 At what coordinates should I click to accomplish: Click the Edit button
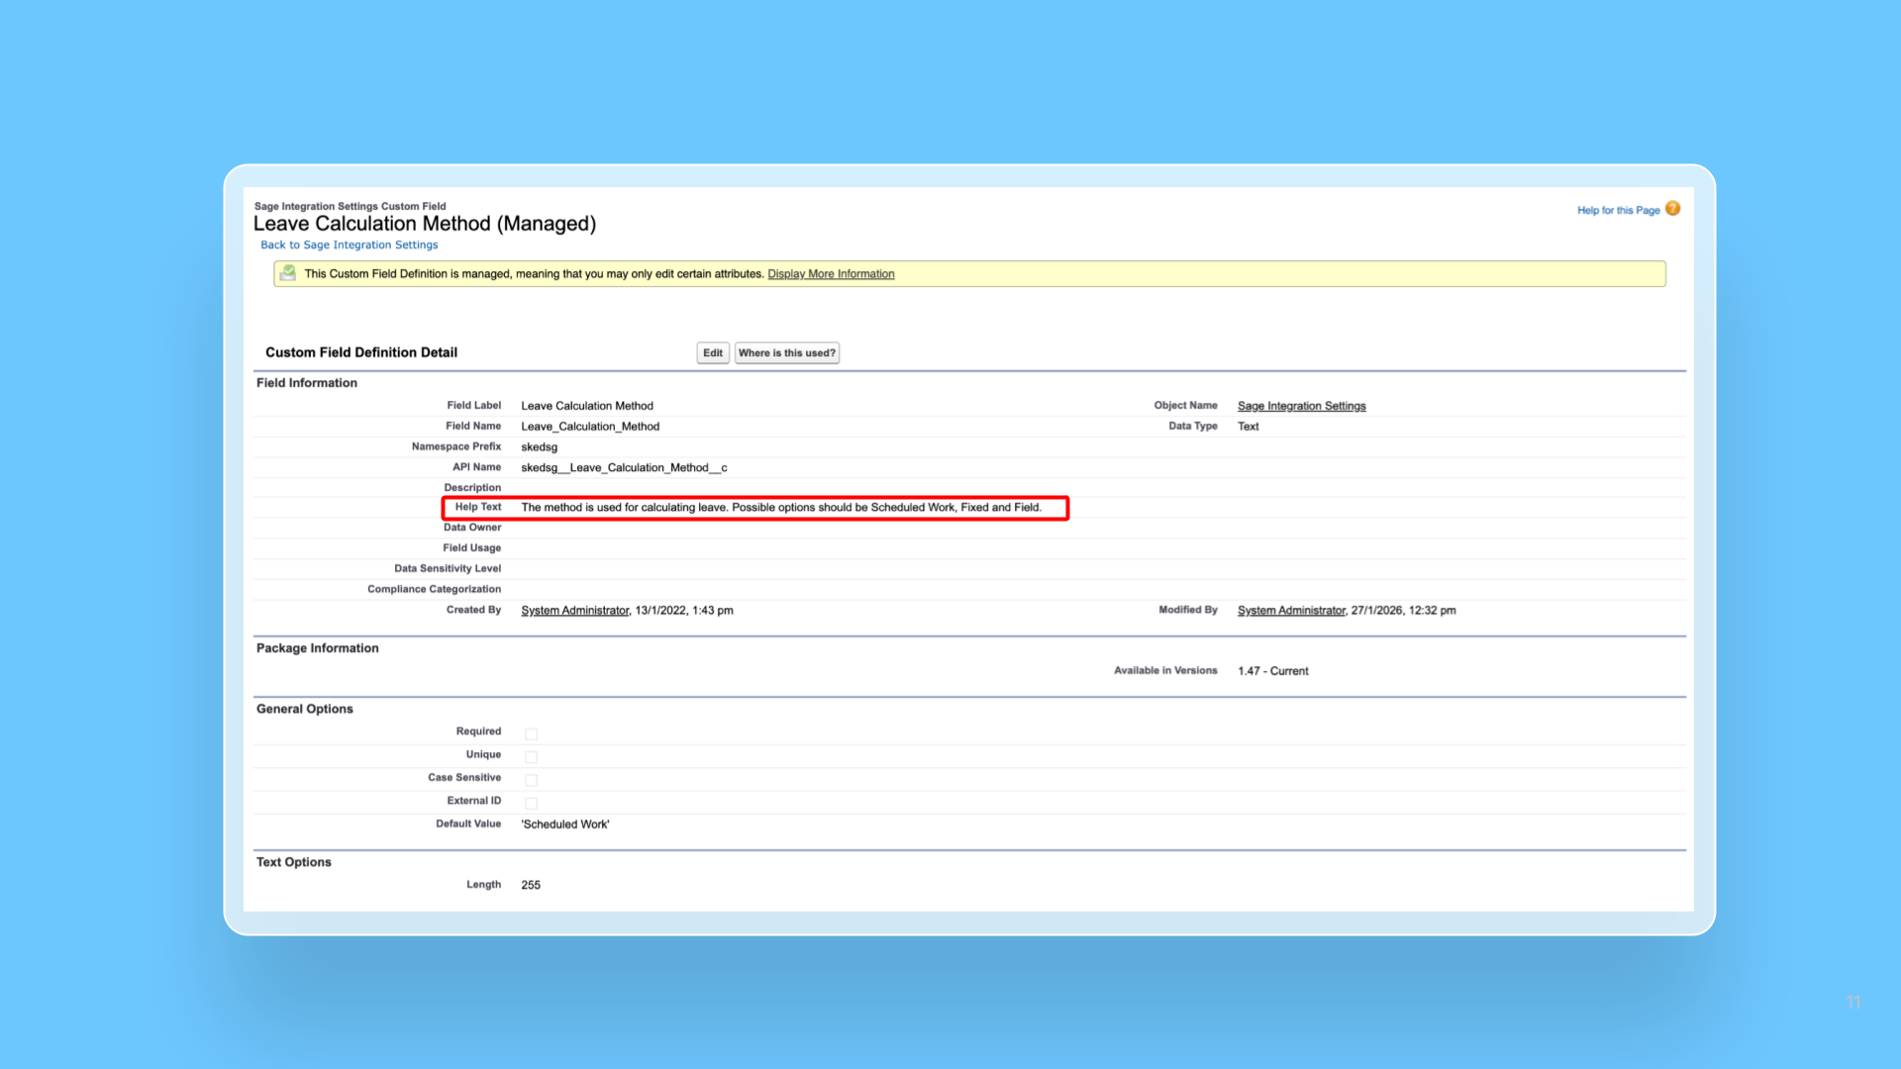pyautogui.click(x=713, y=353)
